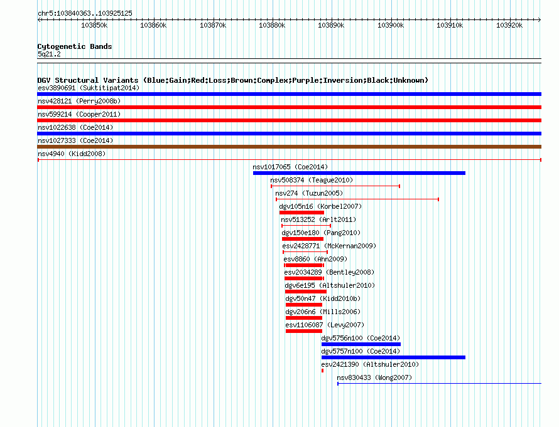The width and height of the screenshot is (559, 427).
Task: Select the red esv1106087 loss bar
Action: click(304, 331)
